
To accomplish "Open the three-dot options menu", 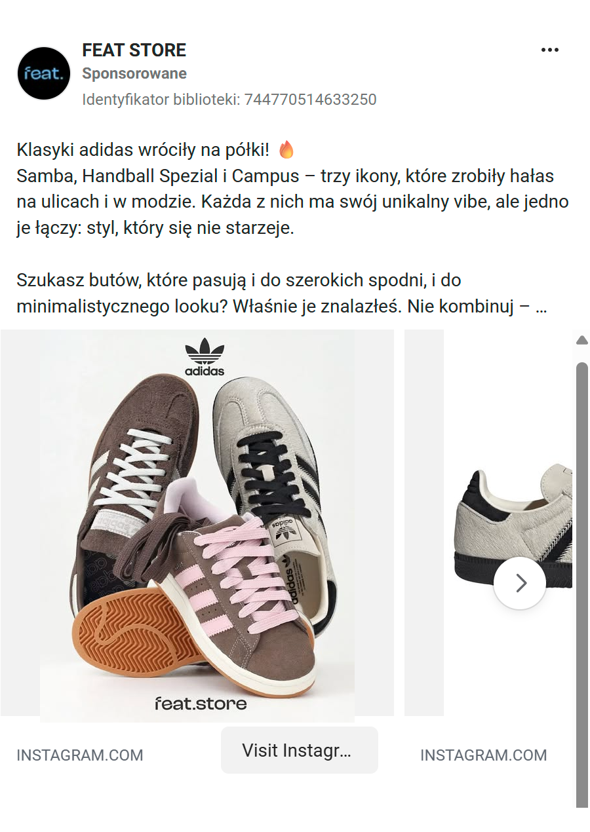I will [549, 50].
